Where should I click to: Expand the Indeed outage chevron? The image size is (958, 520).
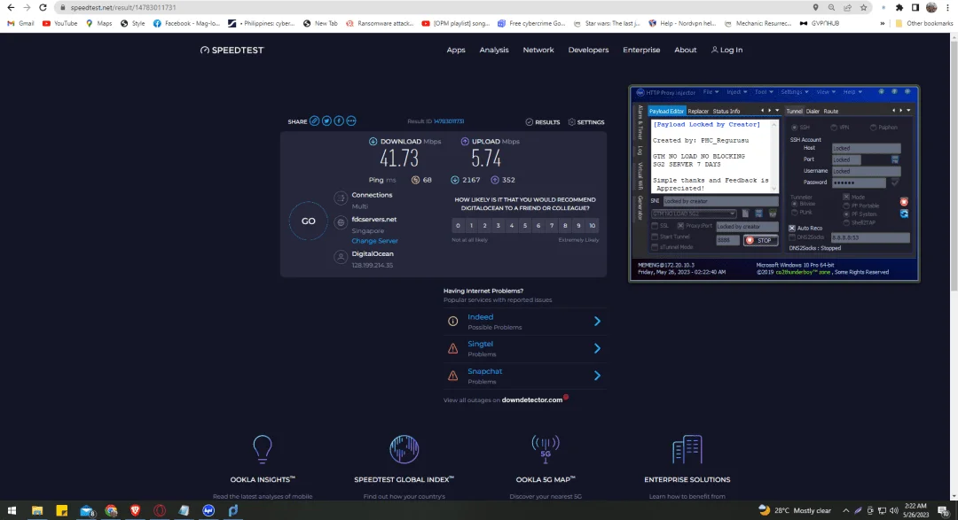(x=597, y=321)
